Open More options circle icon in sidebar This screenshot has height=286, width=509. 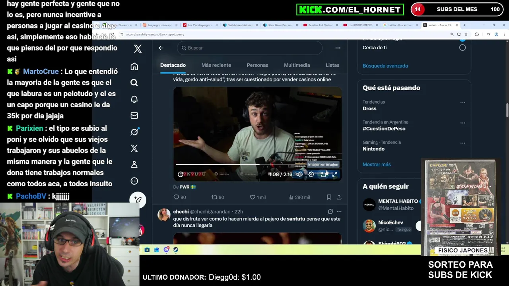(134, 181)
